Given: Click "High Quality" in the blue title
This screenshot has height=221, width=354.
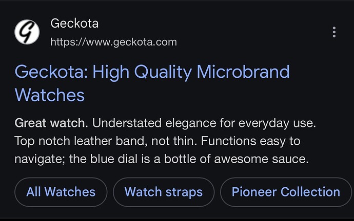Looking at the screenshot, I should (x=142, y=73).
